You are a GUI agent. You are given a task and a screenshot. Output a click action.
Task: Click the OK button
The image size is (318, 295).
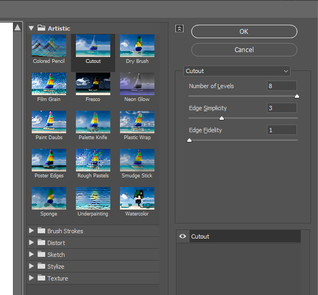244,32
